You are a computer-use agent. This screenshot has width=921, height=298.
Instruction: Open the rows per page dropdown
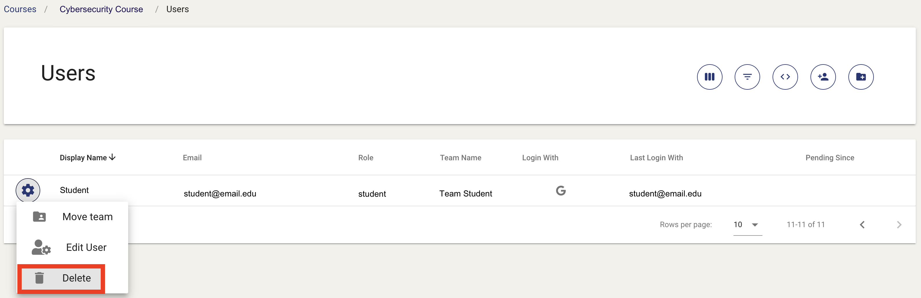(747, 225)
